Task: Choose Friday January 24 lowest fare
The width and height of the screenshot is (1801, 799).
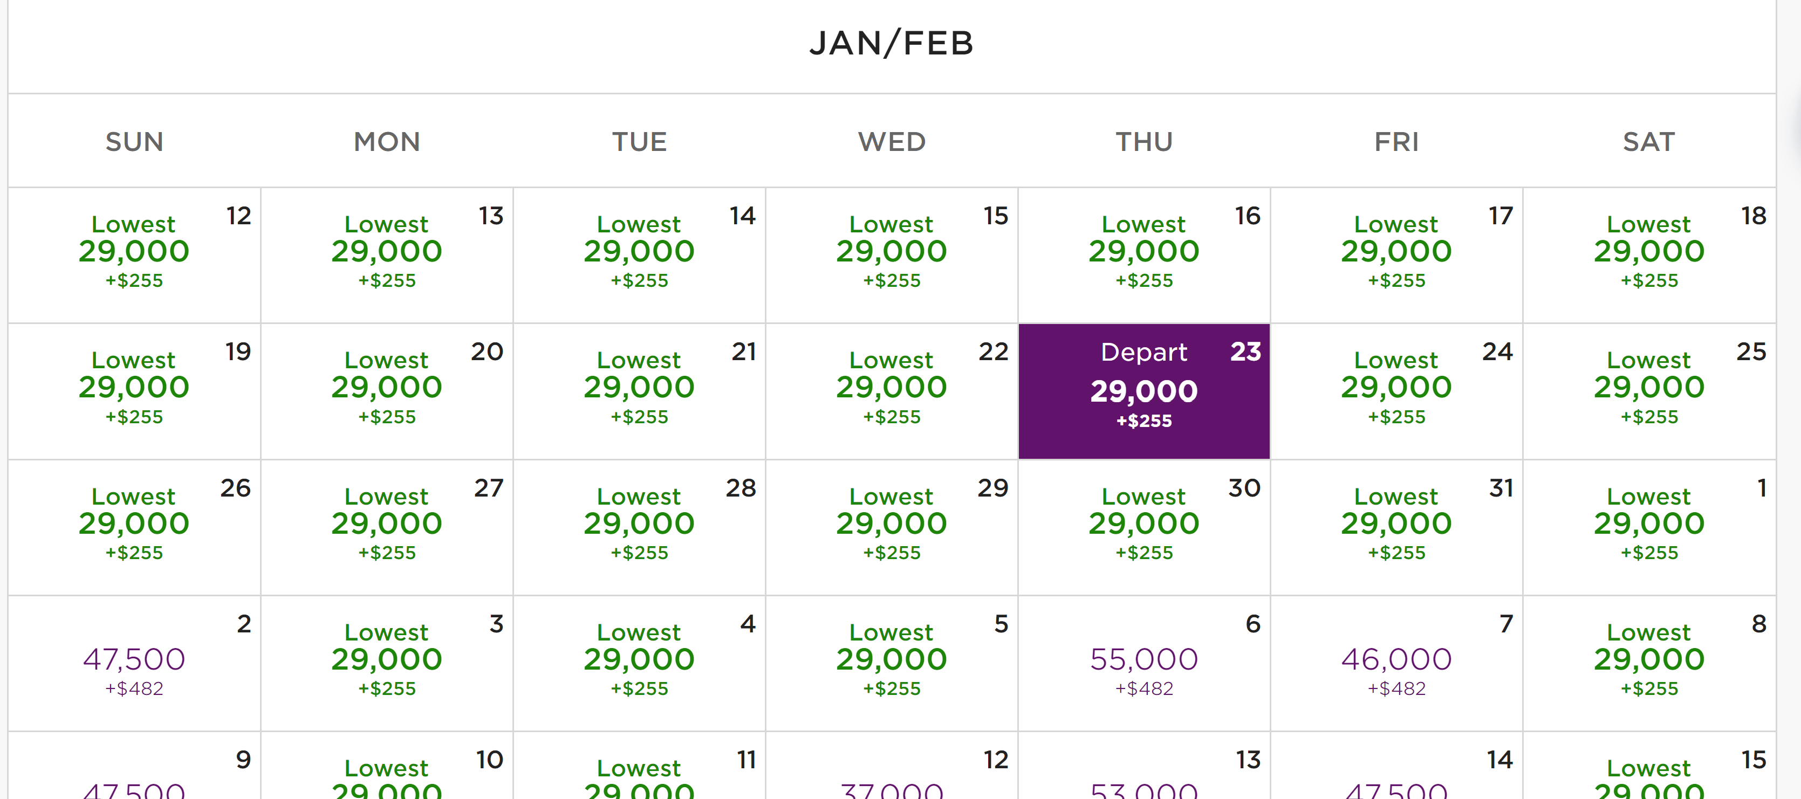Action: pyautogui.click(x=1396, y=388)
